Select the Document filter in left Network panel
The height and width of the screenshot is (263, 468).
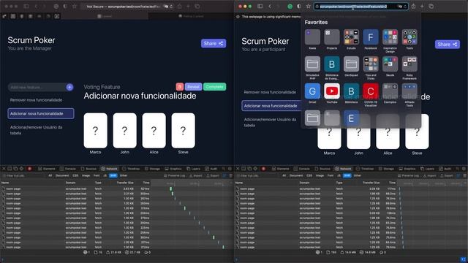tap(62, 175)
